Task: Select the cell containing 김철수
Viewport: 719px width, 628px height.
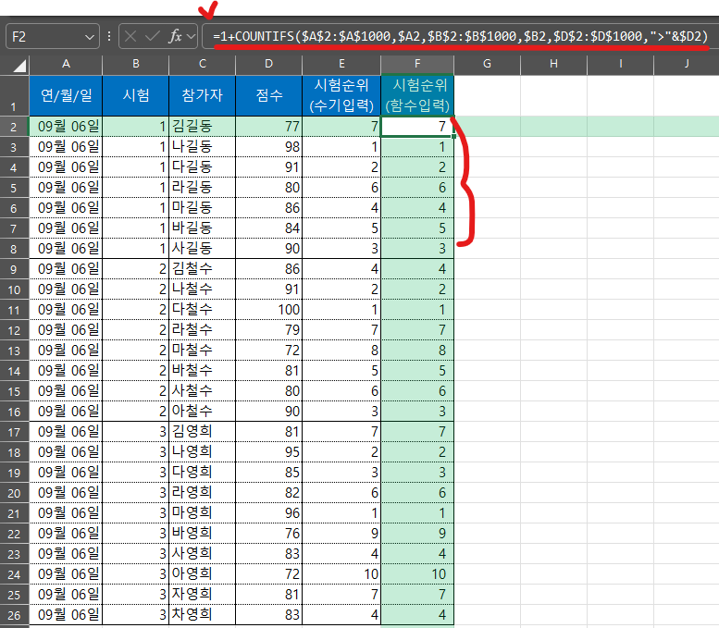Action: pos(203,268)
